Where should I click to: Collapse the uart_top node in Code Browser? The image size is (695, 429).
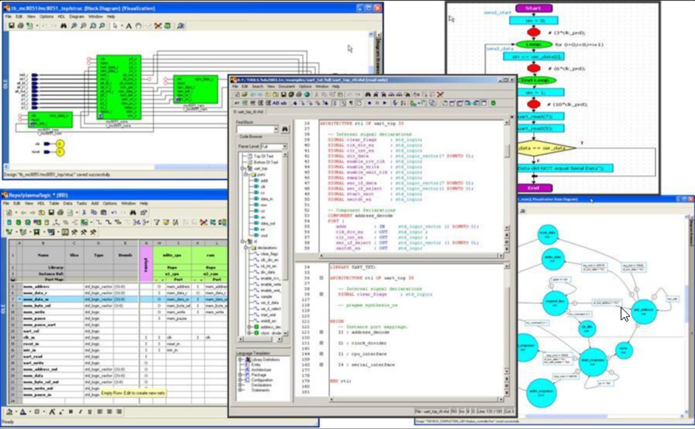point(242,168)
